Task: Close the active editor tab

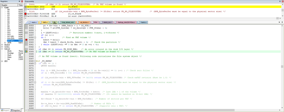Action: click(x=282, y=22)
